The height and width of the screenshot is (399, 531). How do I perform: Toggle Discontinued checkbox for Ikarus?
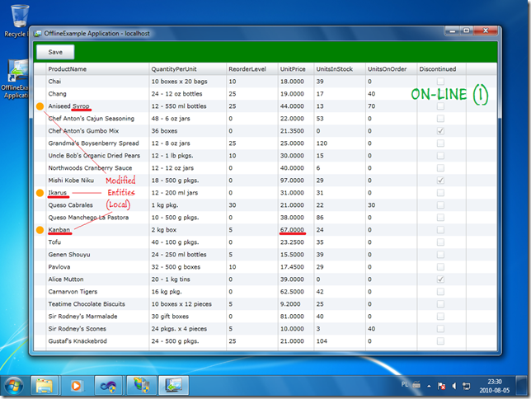click(x=440, y=193)
